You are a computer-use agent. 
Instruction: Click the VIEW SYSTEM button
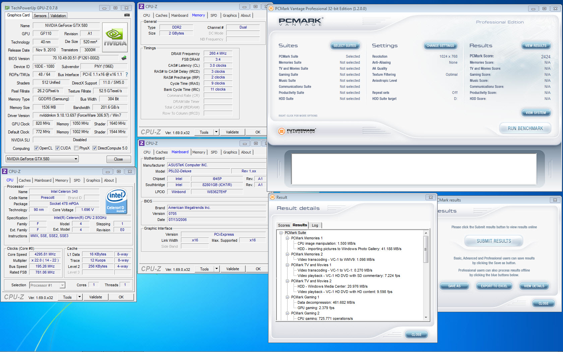coord(536,113)
